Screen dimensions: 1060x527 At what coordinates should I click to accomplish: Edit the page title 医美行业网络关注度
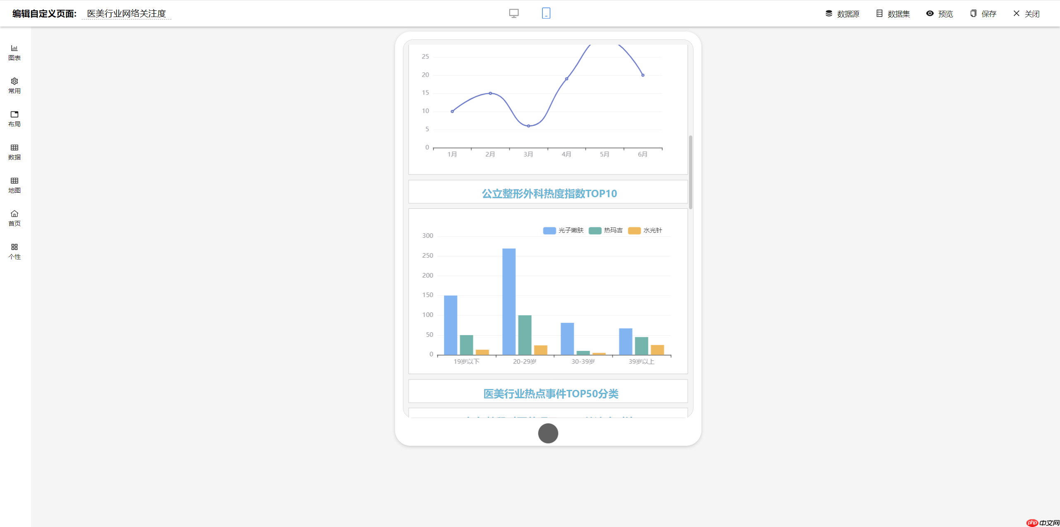[126, 13]
